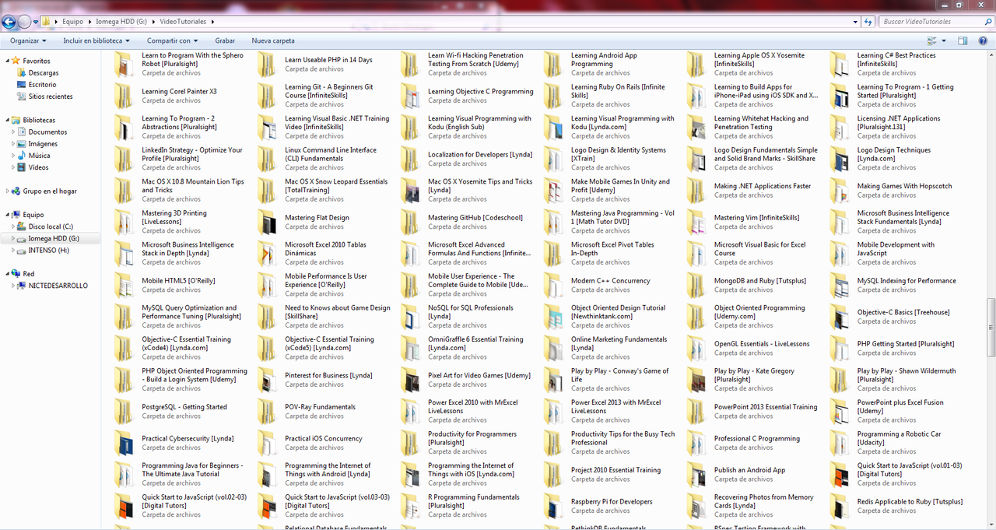996x530 pixels.
Task: Select PostgreSQL - Getting Started folder
Action: [172, 411]
